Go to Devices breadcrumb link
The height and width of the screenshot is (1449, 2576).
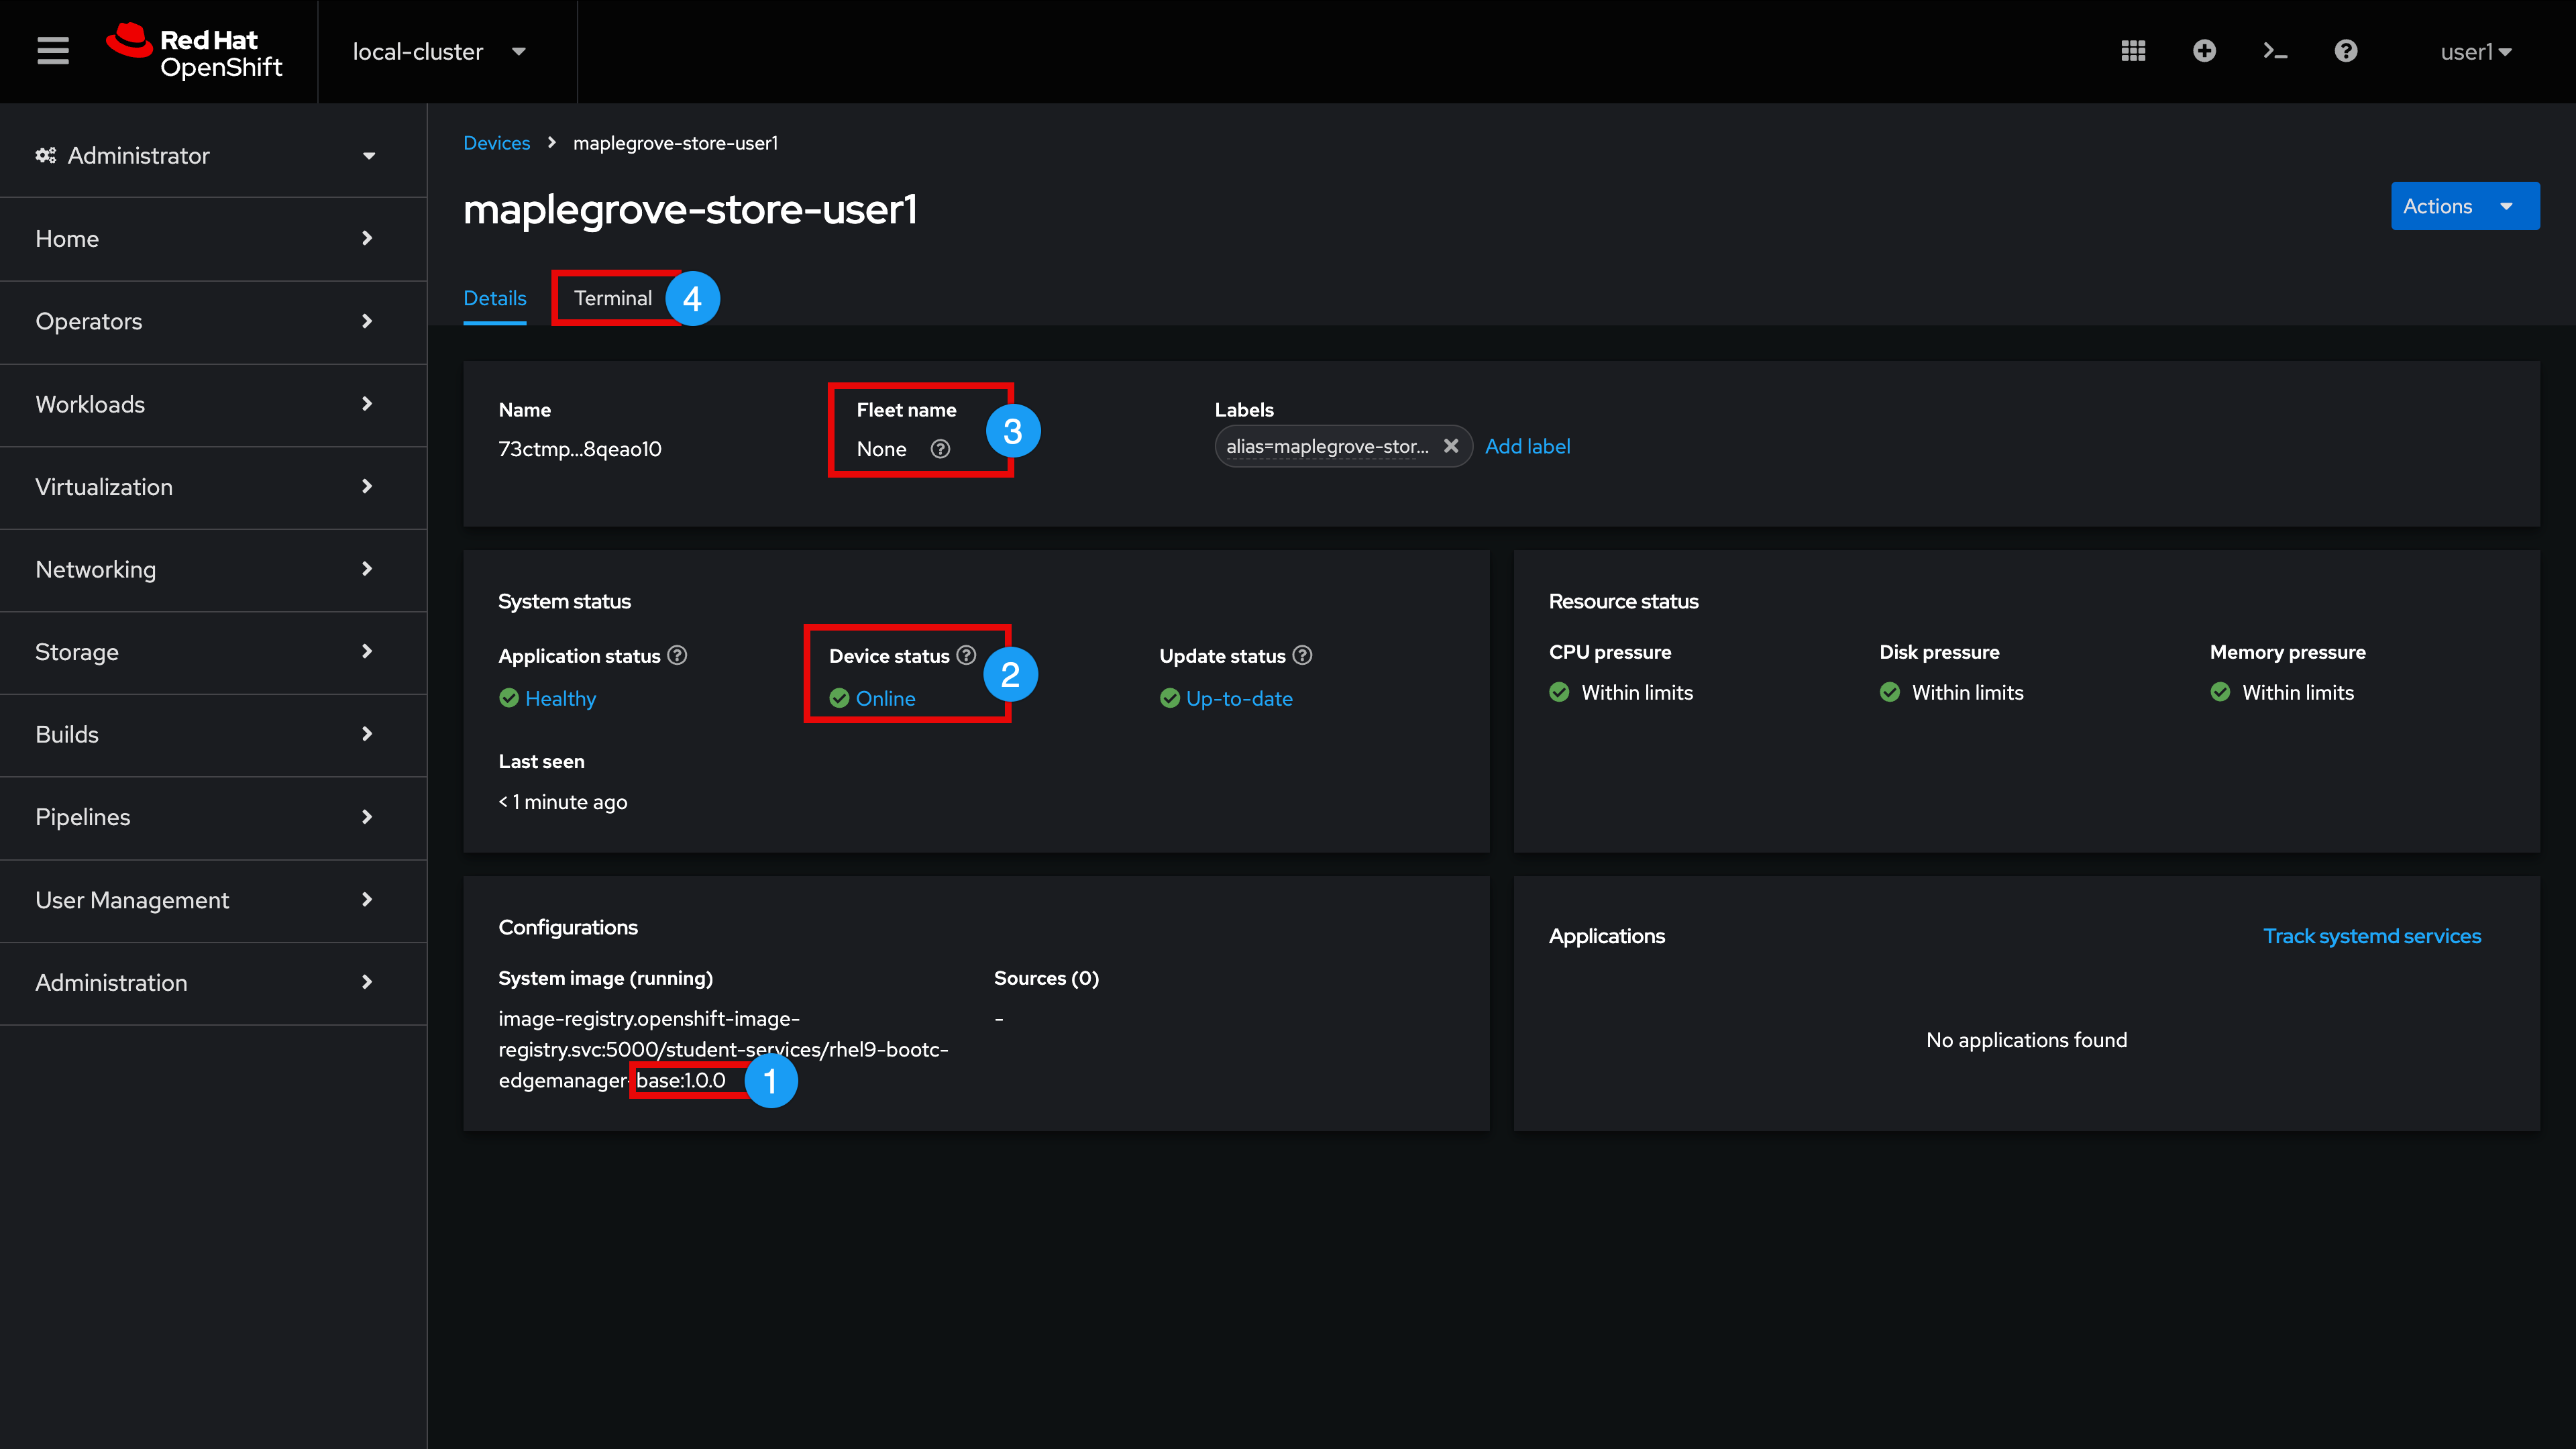coord(497,143)
